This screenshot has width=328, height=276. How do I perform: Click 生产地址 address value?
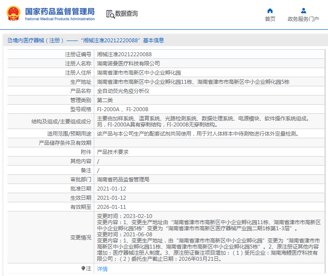193,82
